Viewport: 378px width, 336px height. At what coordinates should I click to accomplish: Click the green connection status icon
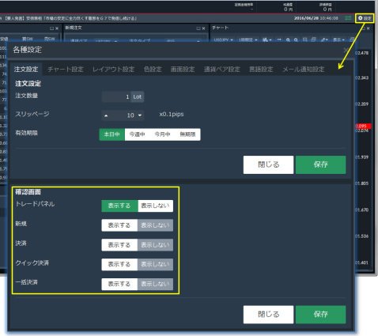point(348,18)
